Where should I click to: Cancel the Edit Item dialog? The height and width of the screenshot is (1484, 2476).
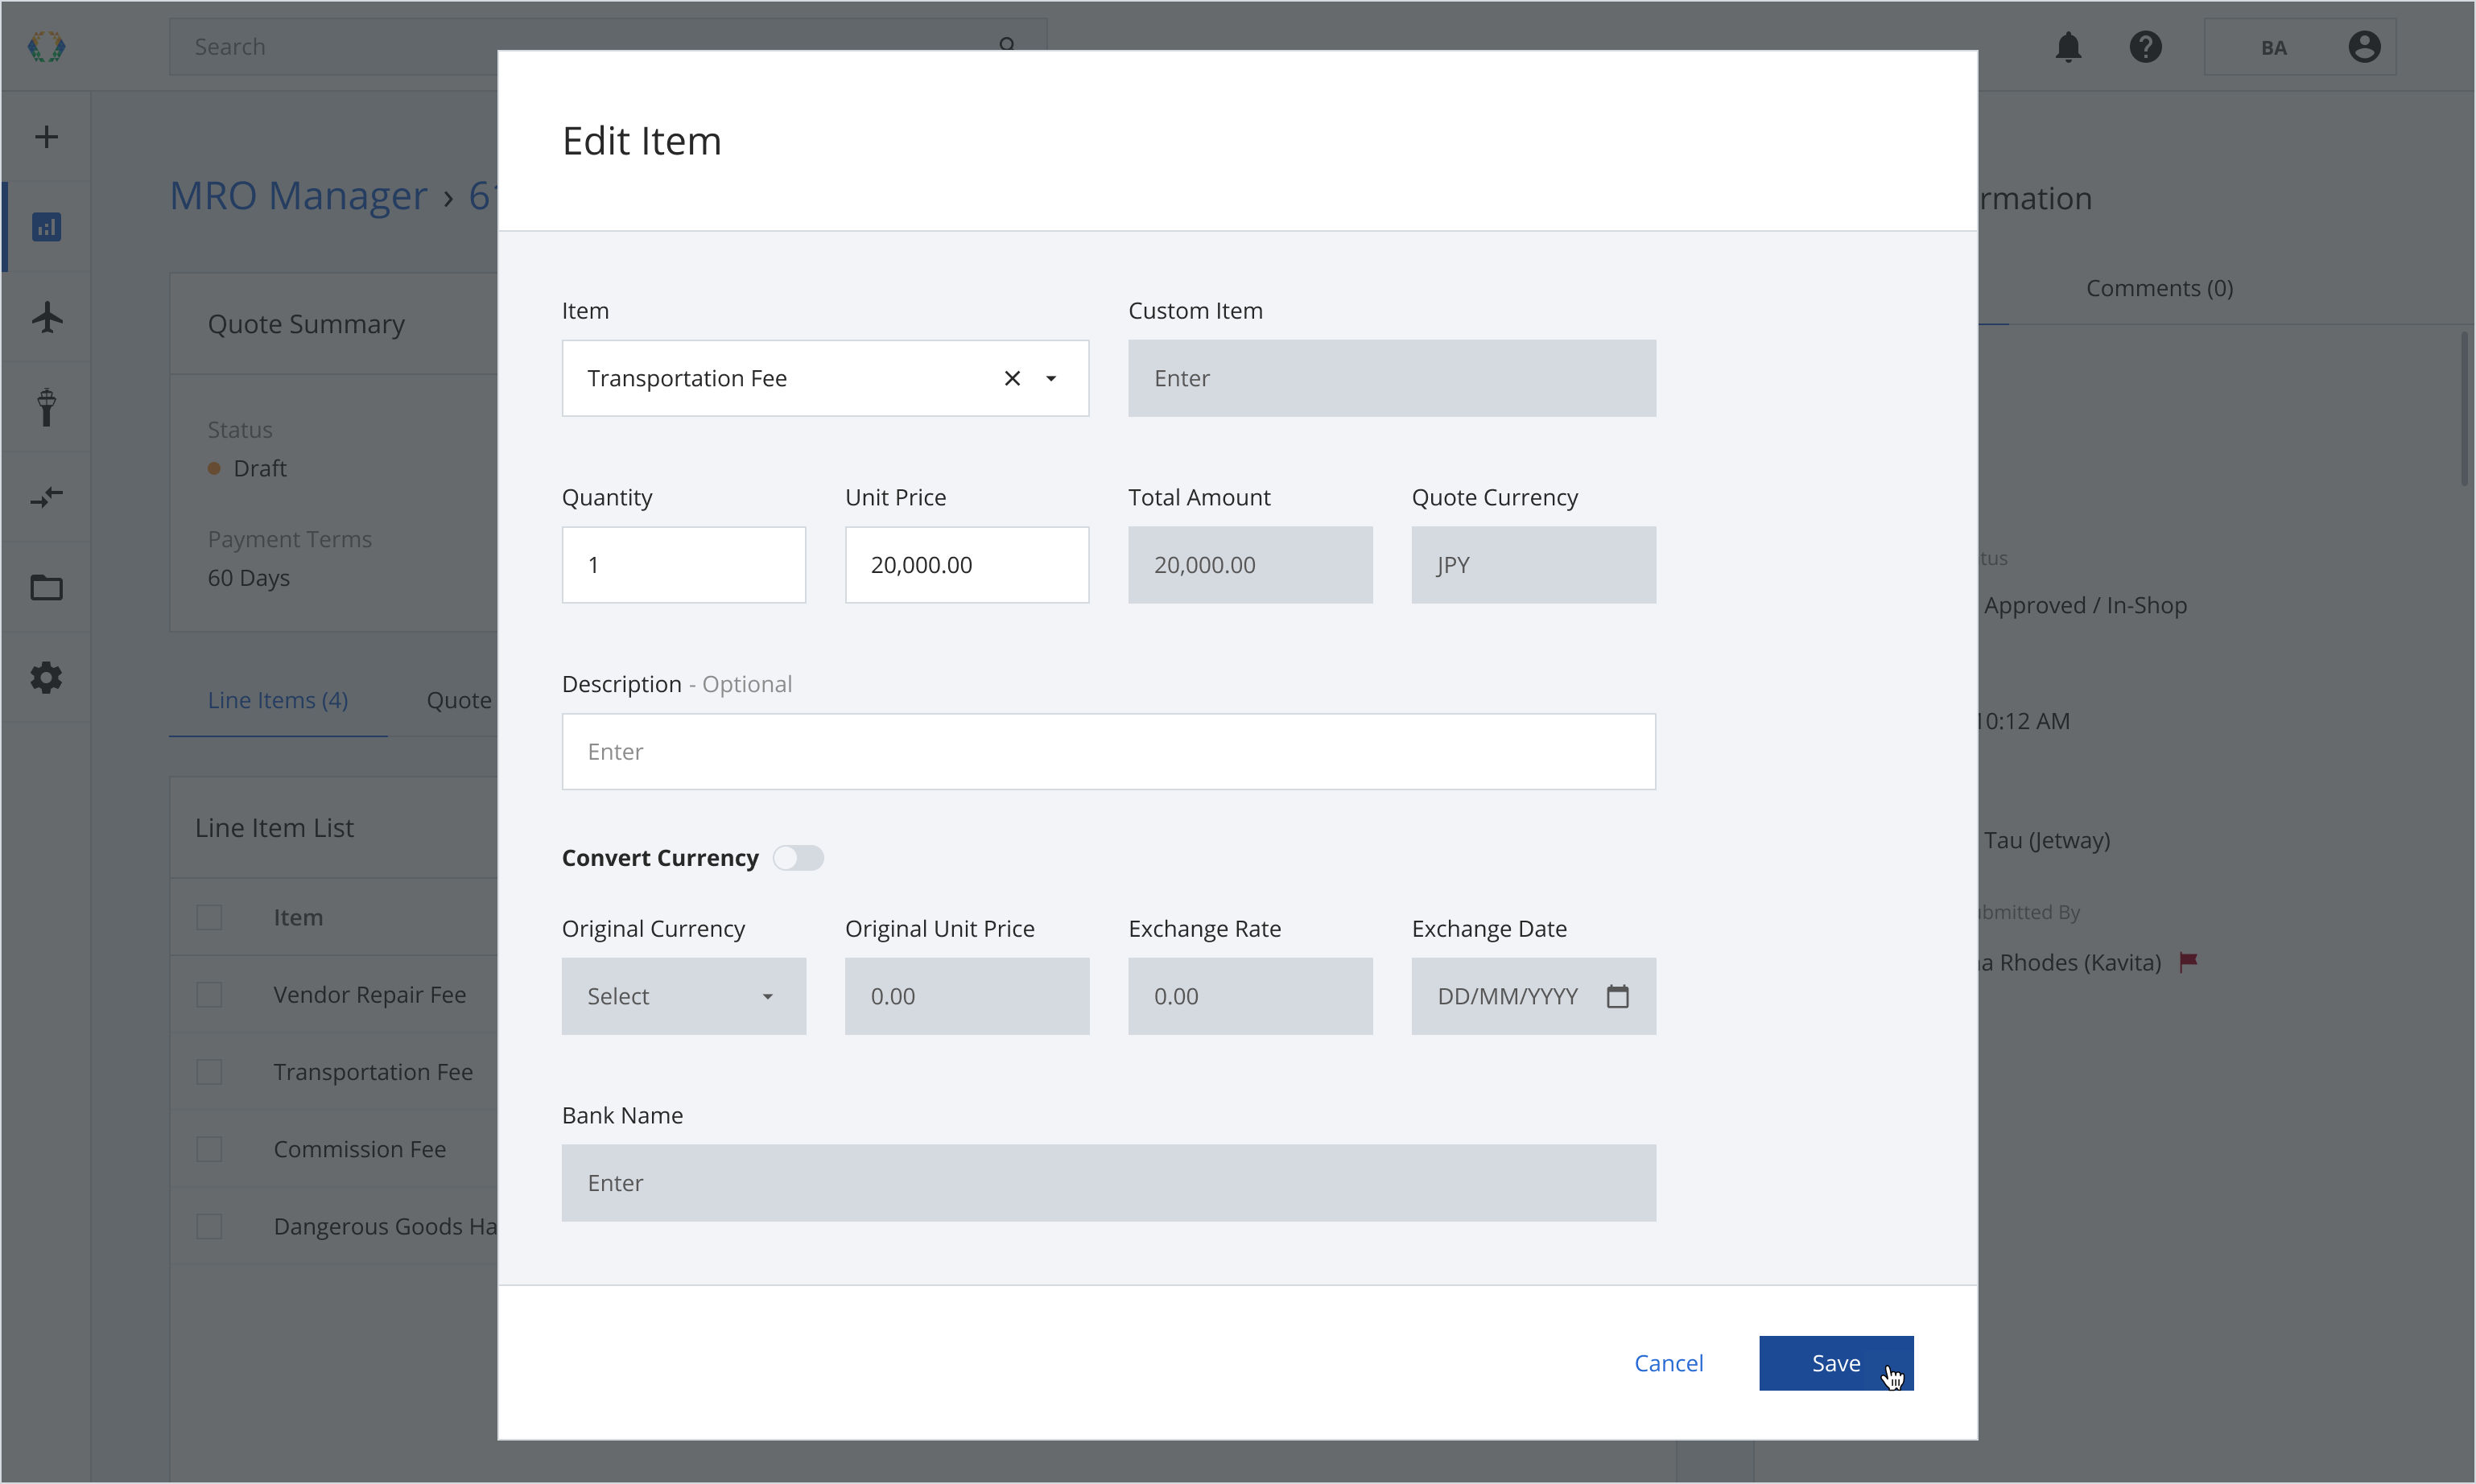[1668, 1363]
